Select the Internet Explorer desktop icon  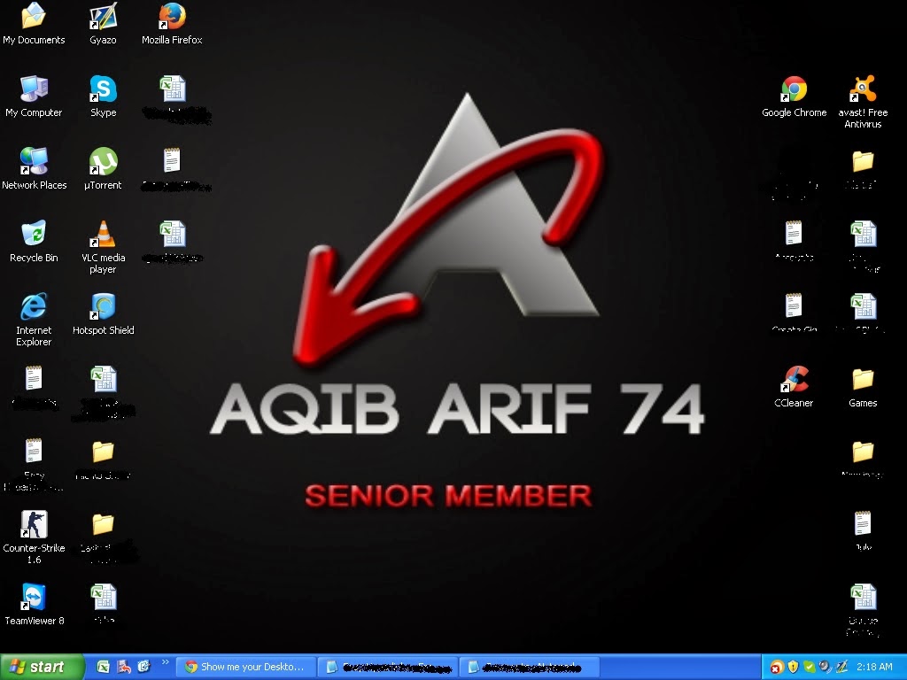coord(34,320)
